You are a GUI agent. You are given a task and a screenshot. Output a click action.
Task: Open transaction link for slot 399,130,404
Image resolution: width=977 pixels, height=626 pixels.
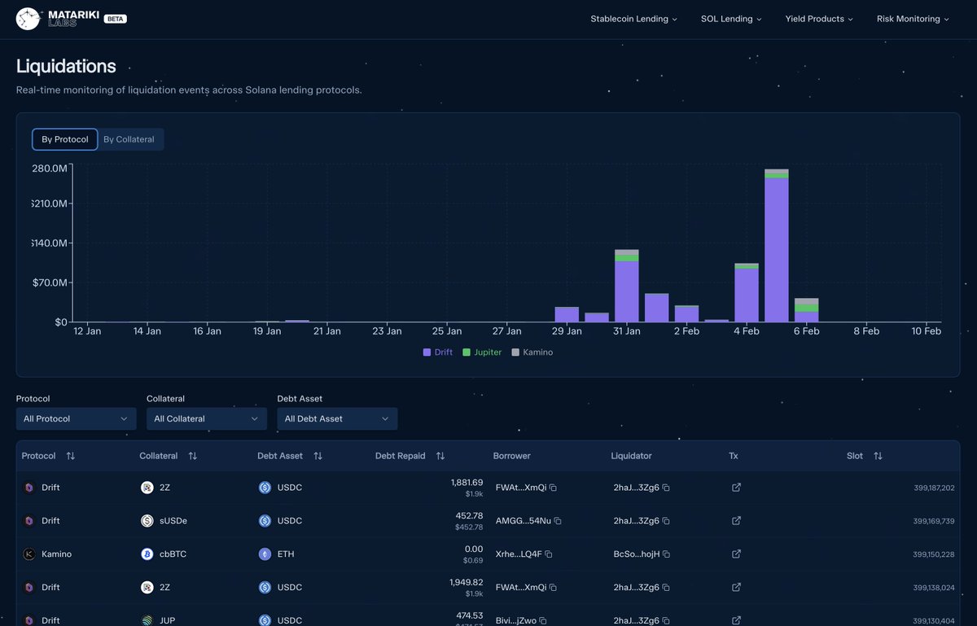[x=736, y=620]
